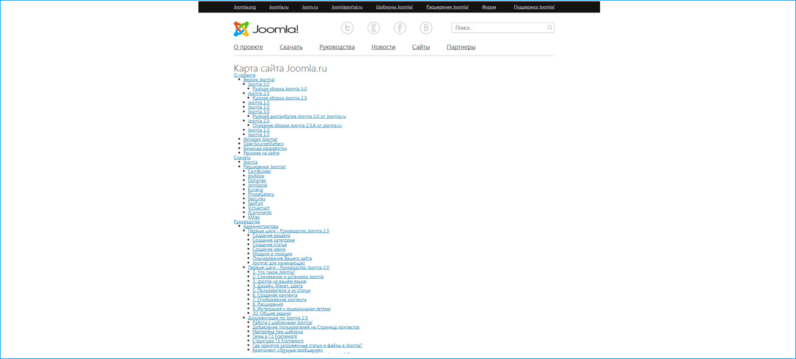Viewport: 796px width, 359px height.
Task: Open Модули и позиции link
Action: [x=272, y=254]
